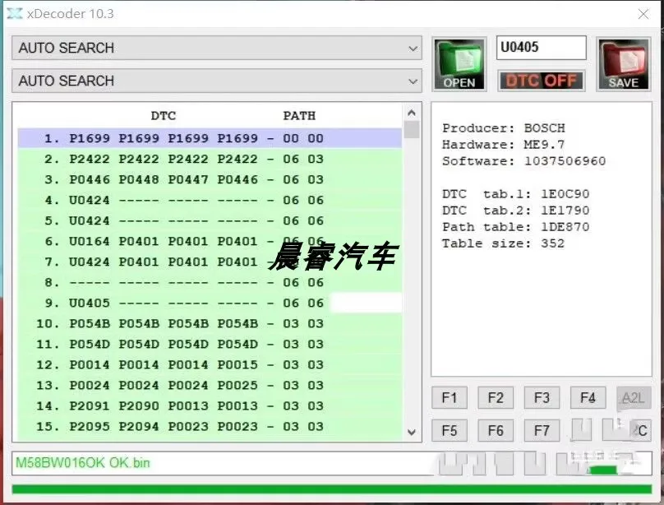This screenshot has width=664, height=505.
Task: Click the Hardware: ME9.7 info line
Action: tap(504, 145)
